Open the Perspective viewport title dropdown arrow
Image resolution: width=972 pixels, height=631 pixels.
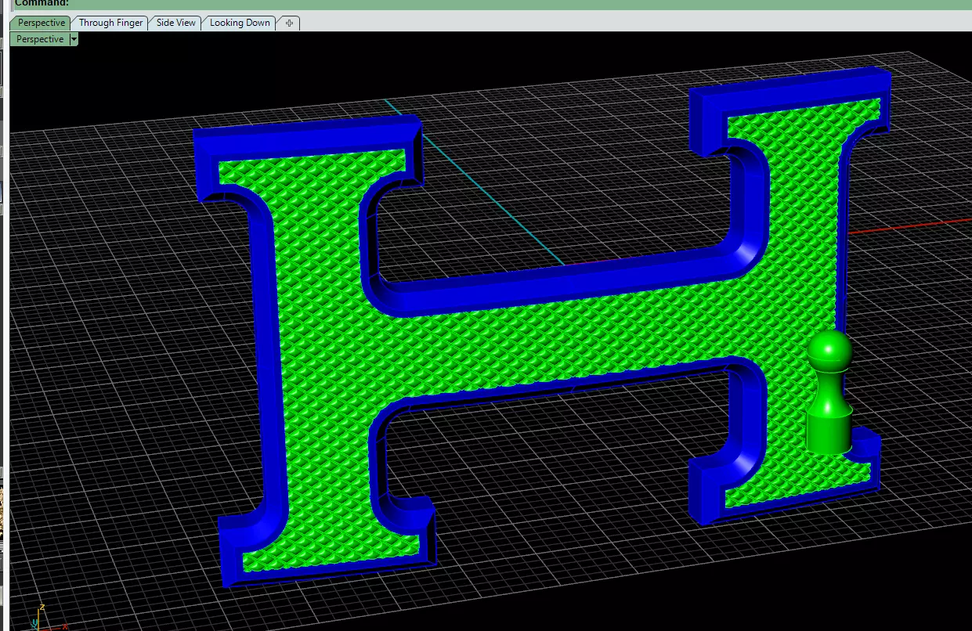[x=74, y=39]
